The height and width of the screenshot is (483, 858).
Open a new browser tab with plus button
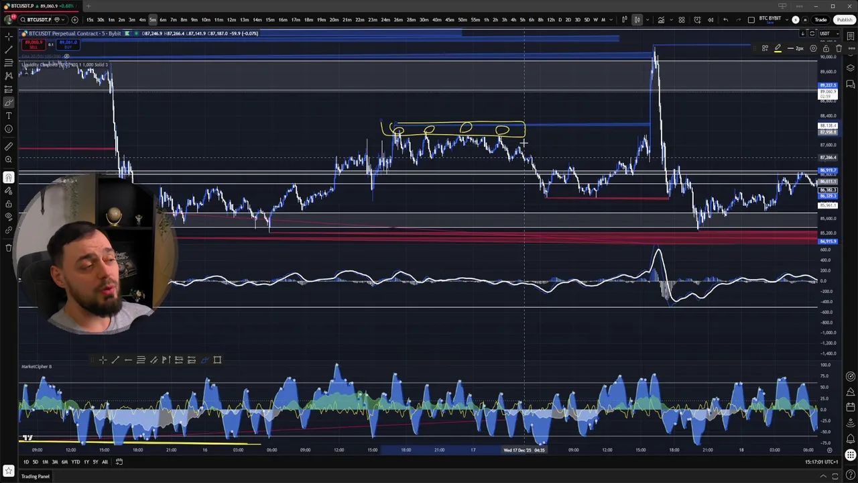[x=88, y=6]
